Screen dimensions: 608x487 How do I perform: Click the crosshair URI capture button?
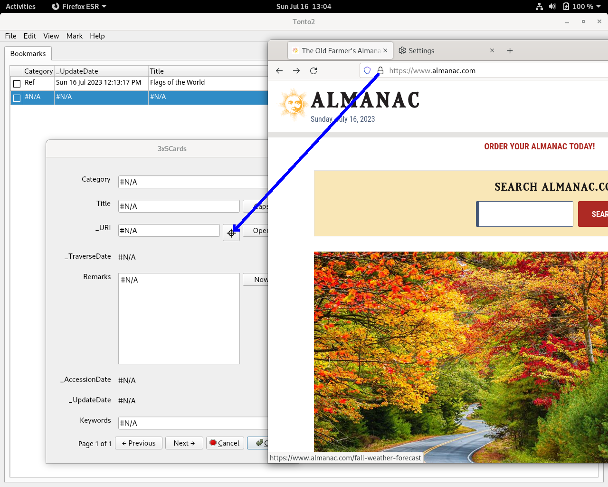pos(231,233)
